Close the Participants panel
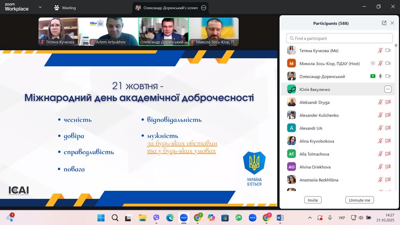Image resolution: width=400 pixels, height=225 pixels. click(x=392, y=23)
